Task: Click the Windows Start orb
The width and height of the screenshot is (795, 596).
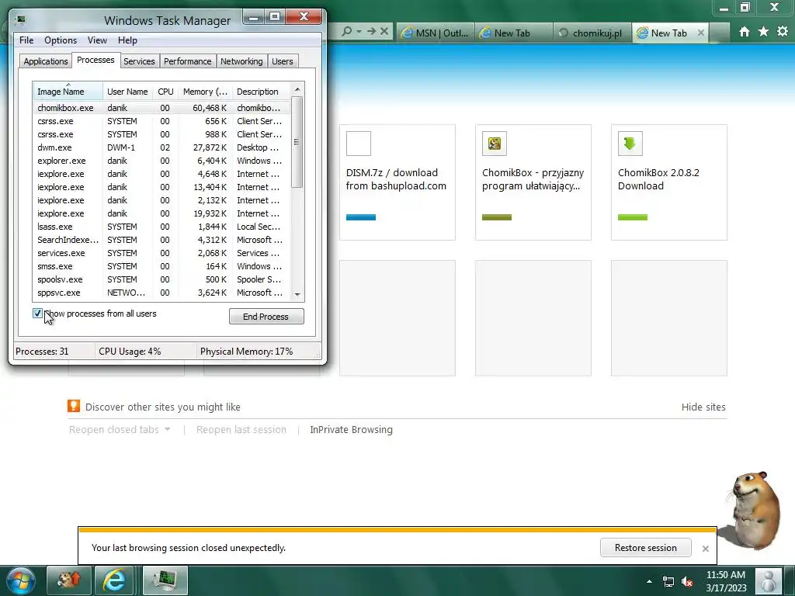Action: [x=21, y=580]
